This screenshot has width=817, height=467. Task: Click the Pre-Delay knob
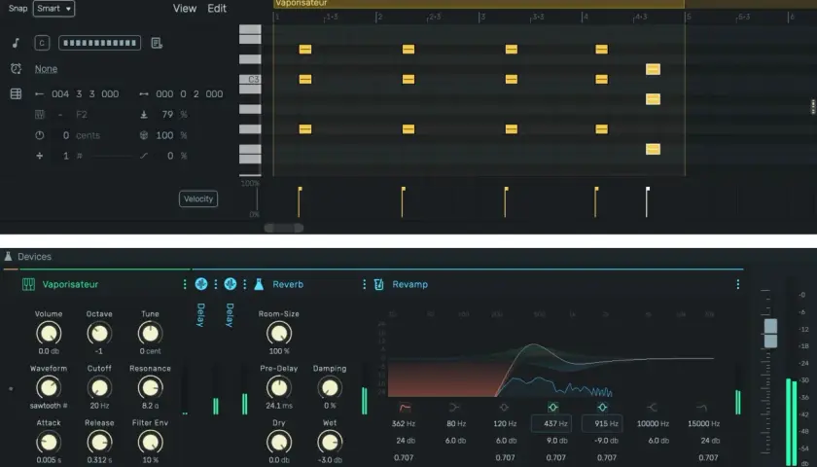click(279, 387)
